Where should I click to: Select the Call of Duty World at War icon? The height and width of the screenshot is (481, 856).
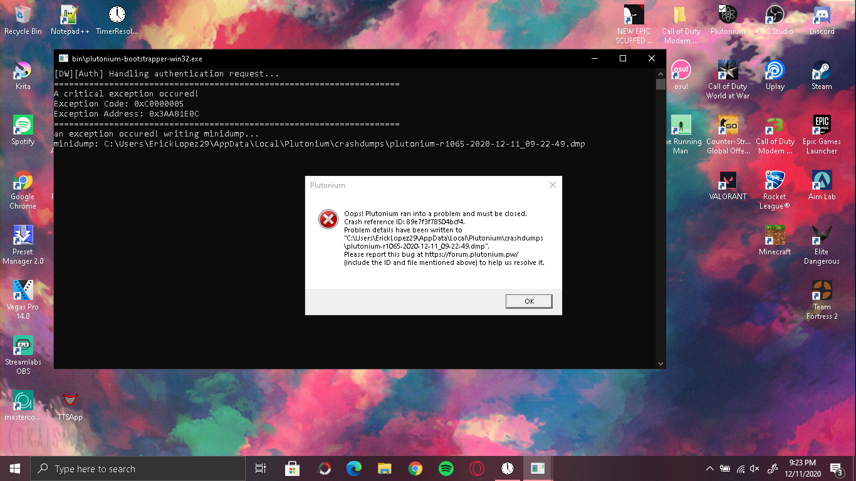coord(728,80)
